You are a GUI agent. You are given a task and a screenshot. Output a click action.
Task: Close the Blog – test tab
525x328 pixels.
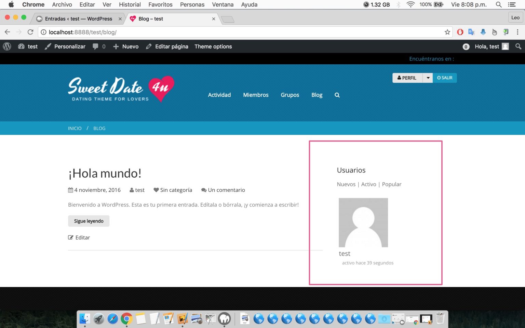214,19
